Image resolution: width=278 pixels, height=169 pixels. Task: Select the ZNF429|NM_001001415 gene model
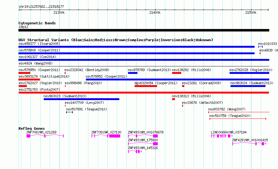point(250,144)
